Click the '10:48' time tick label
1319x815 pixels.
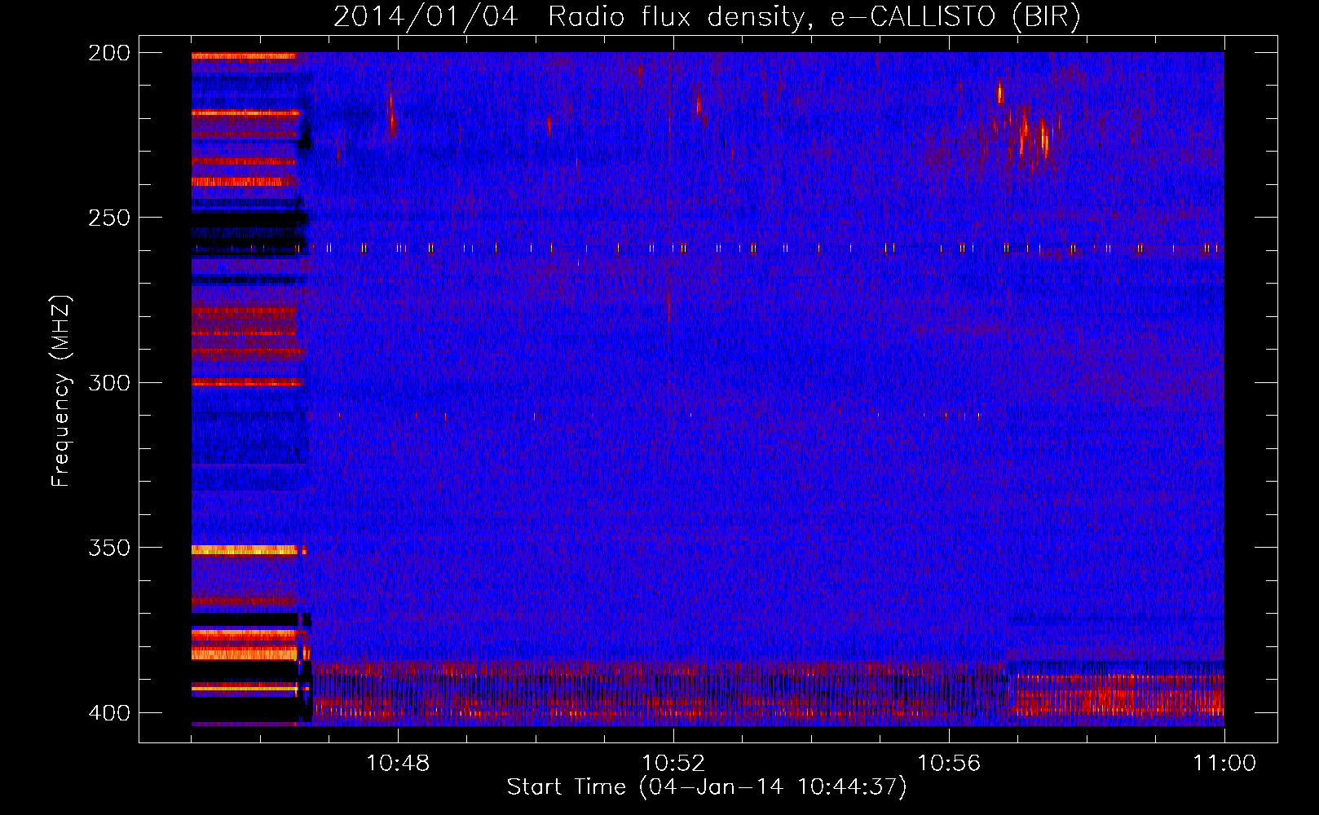tap(398, 764)
